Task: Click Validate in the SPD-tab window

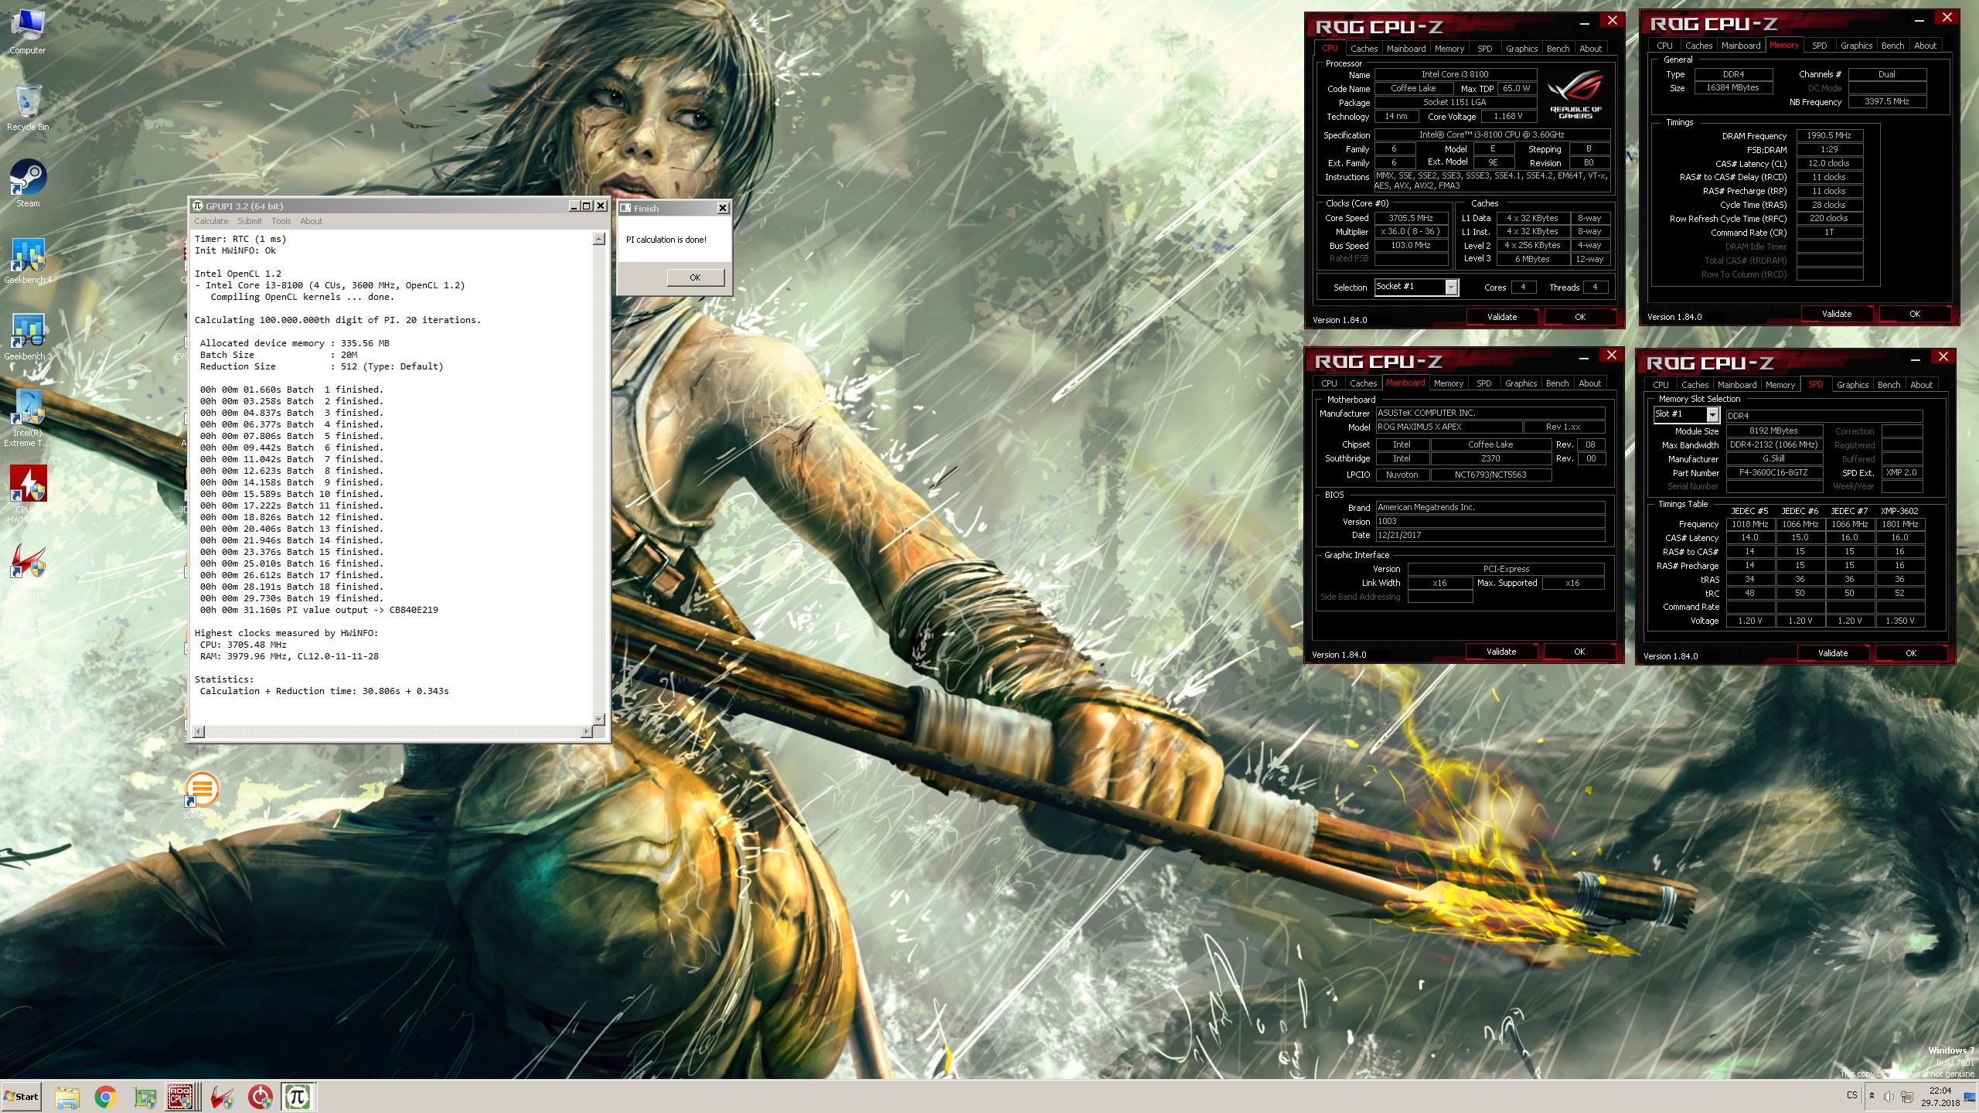Action: pos(1833,653)
